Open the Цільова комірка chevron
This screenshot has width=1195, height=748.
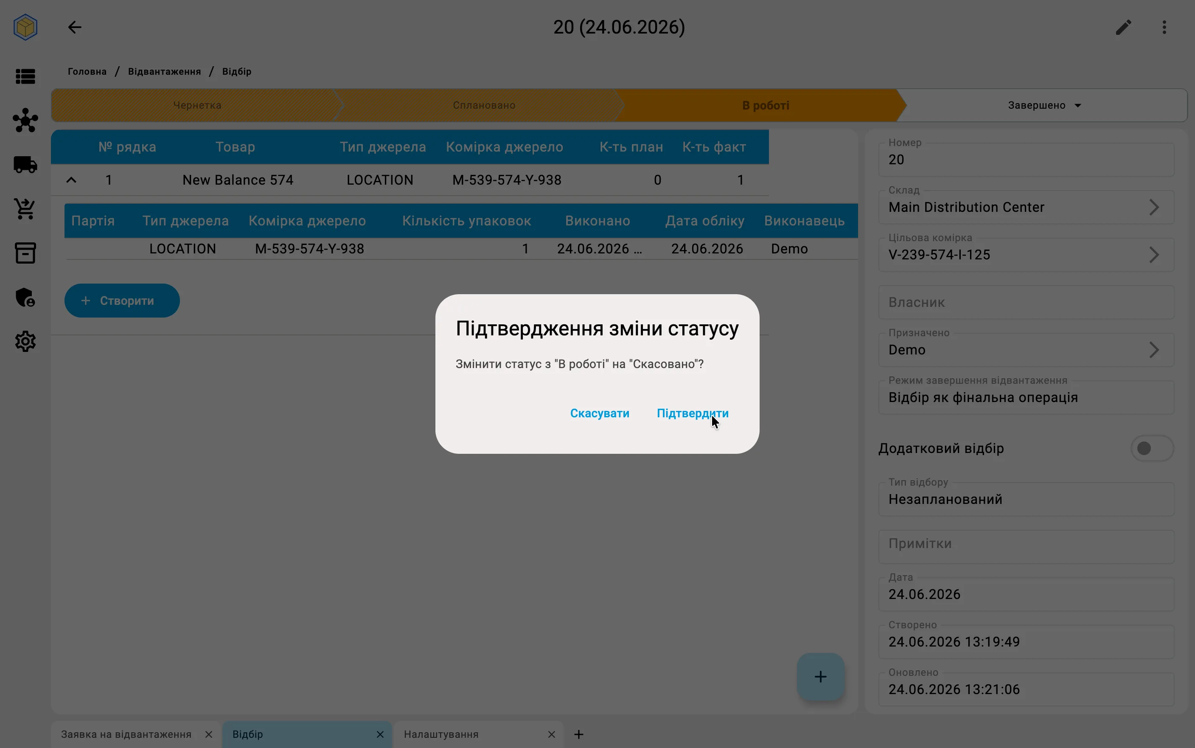(1153, 255)
